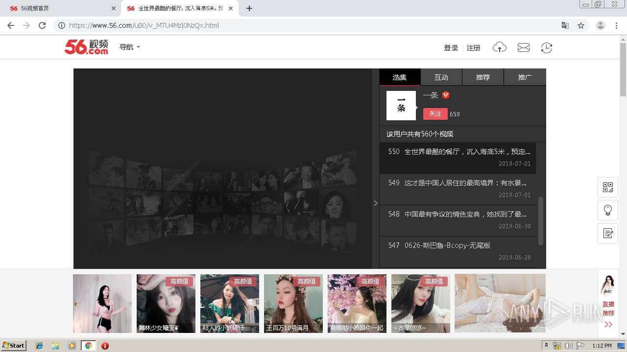
Task: Click the 一条 channel name
Action: point(431,95)
